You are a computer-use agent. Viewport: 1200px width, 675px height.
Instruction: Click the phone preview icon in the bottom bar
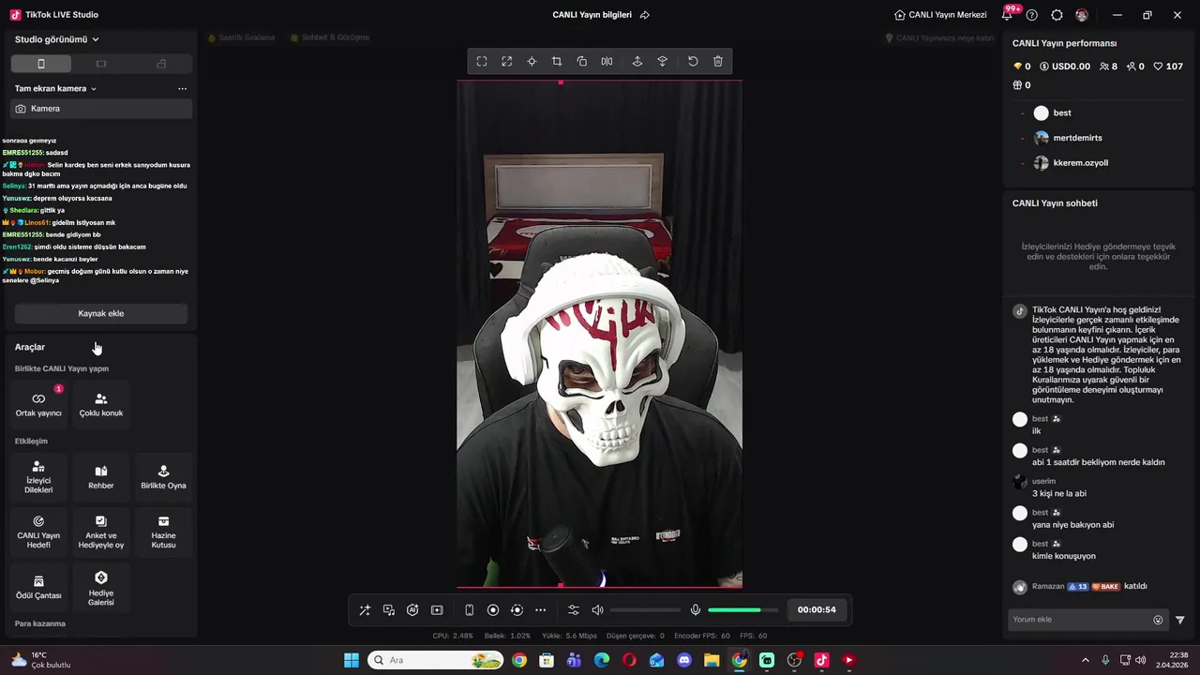470,610
